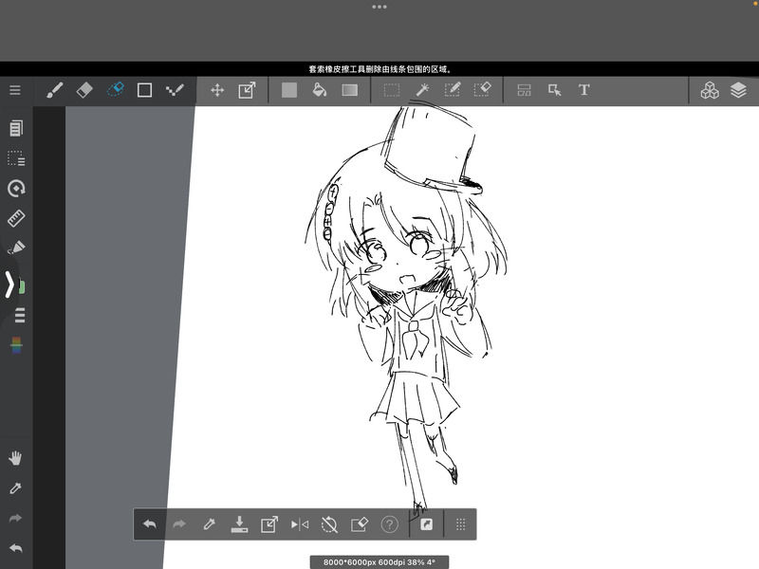Expand the side panel with chevron arrow

9,284
